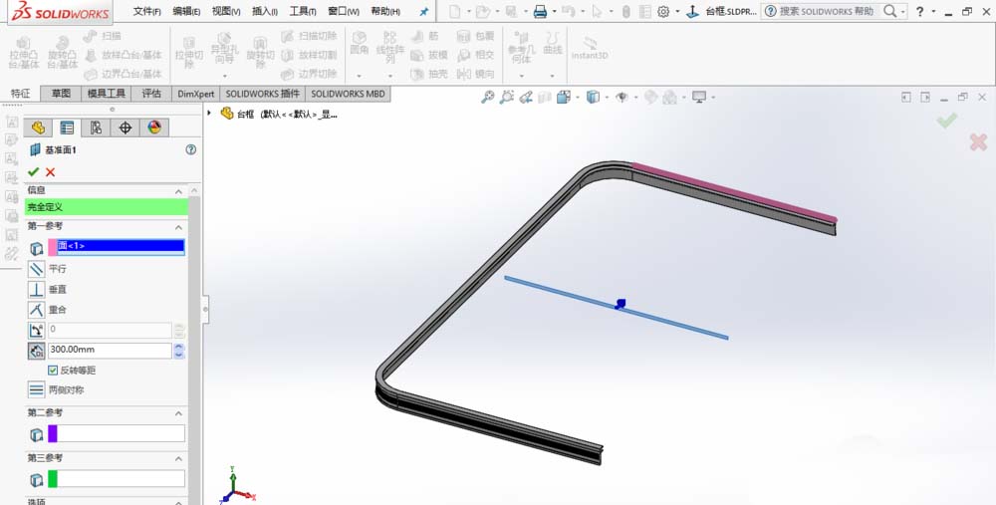
Task: Click the Zoom to Area icon in viewport toolbar
Action: (x=506, y=98)
